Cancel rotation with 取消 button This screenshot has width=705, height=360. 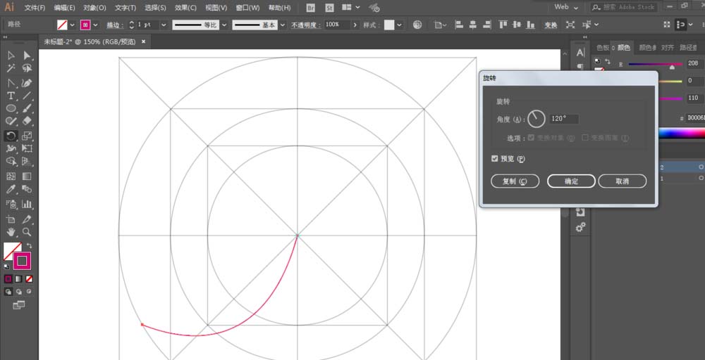click(x=623, y=181)
